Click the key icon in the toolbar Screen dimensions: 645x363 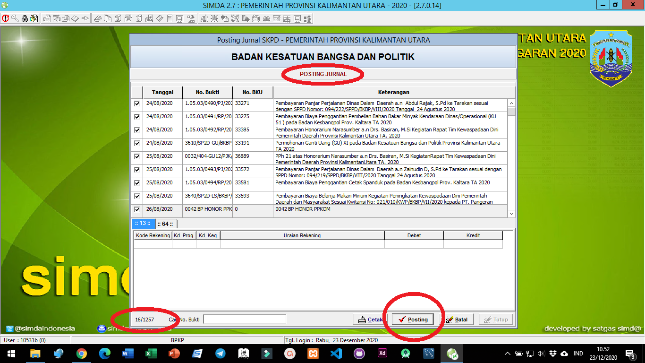15,19
